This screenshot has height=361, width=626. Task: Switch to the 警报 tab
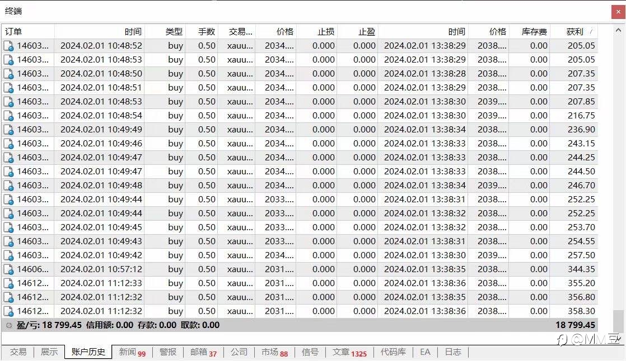coord(167,352)
